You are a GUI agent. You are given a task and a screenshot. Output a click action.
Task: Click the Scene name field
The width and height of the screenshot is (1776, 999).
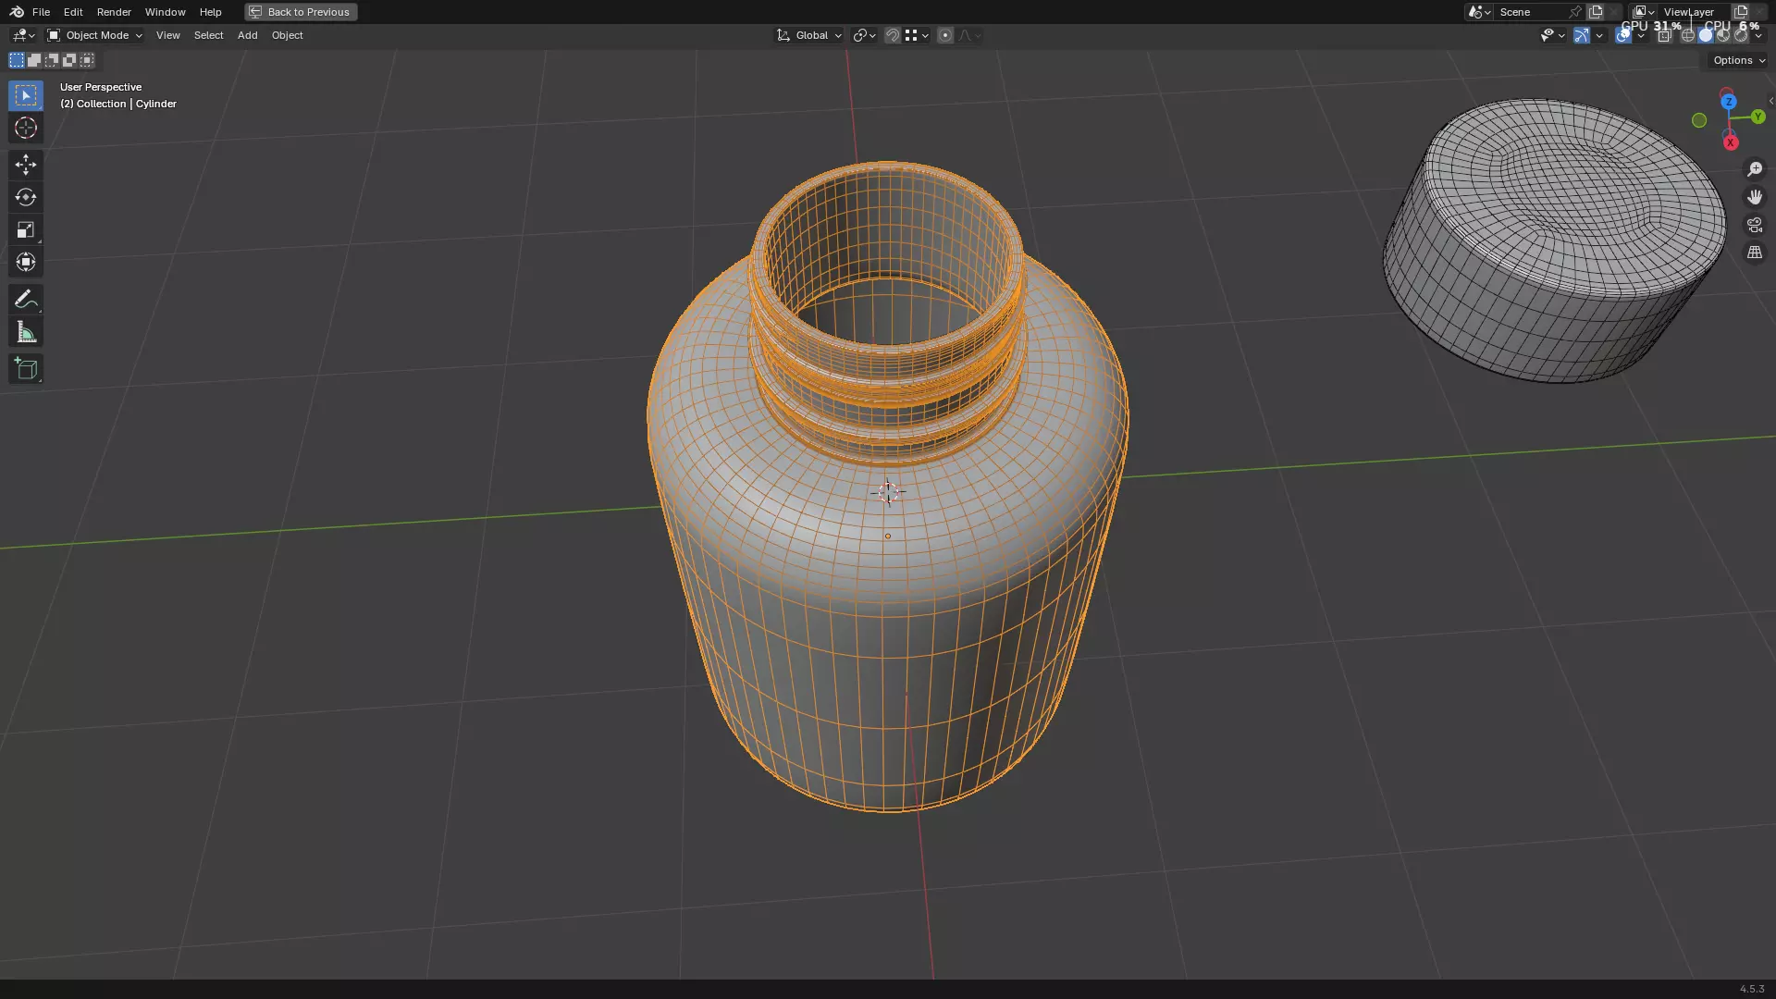1528,12
